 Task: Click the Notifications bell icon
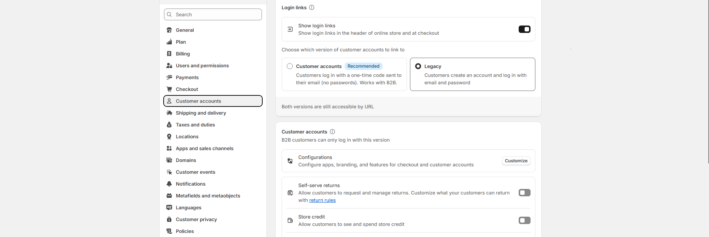169,184
